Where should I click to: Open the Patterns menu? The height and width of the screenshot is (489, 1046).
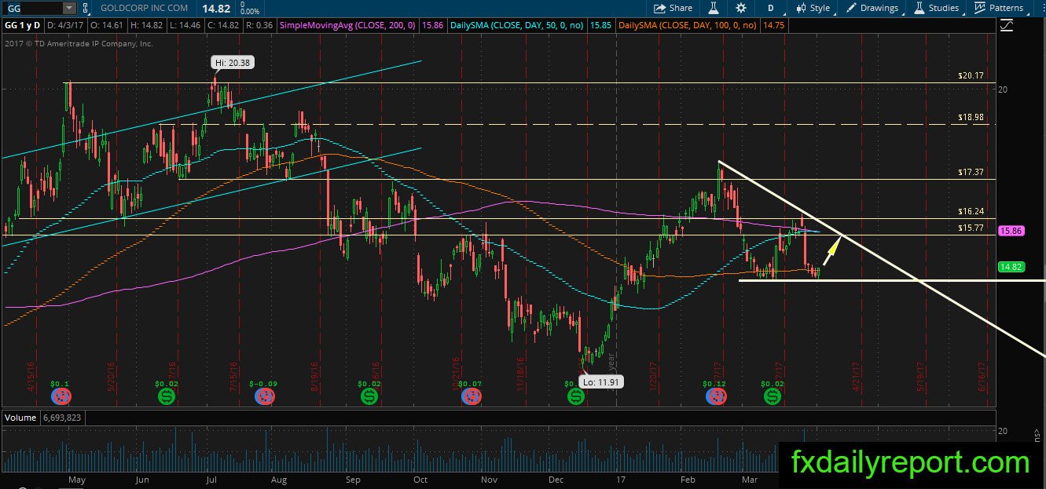pyautogui.click(x=999, y=8)
